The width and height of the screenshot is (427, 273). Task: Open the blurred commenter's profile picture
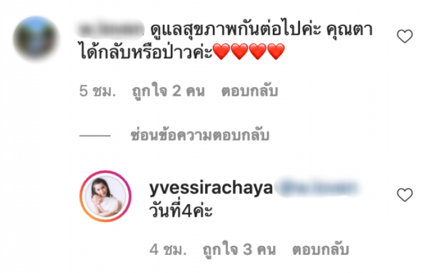point(36,38)
